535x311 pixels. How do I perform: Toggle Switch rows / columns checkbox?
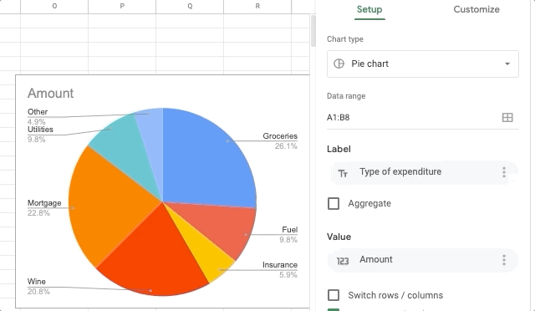point(334,295)
